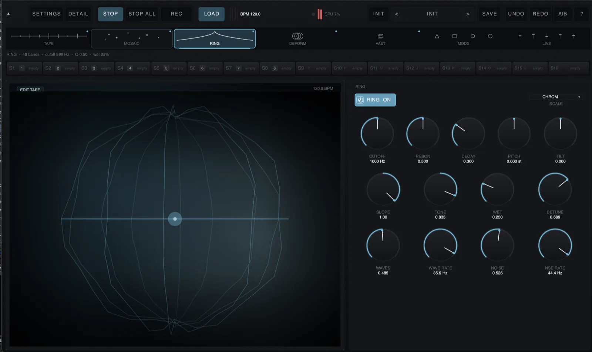Toggle the MOSAIC module enable dot
This screenshot has width=592, height=352.
pos(170,31)
